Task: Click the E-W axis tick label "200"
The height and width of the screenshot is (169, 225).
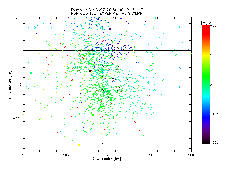Action: (x=191, y=155)
